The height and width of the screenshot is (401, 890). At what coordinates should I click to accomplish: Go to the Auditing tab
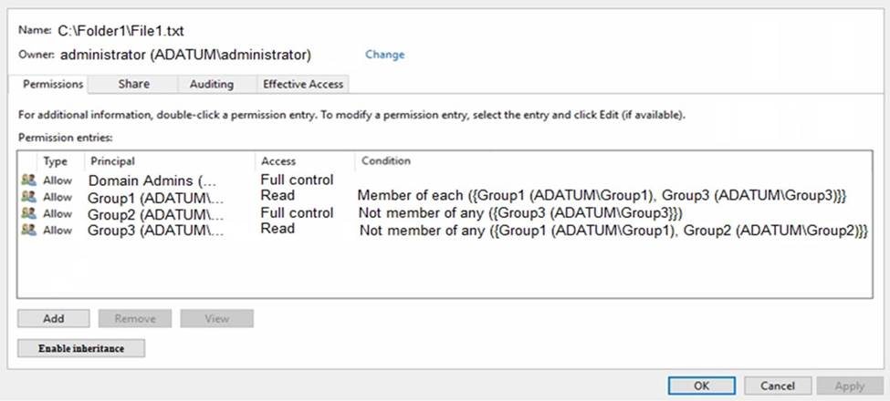(x=211, y=84)
